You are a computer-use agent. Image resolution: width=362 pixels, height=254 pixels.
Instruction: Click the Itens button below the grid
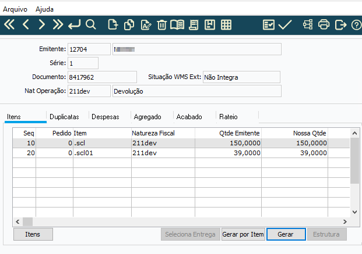click(x=33, y=234)
